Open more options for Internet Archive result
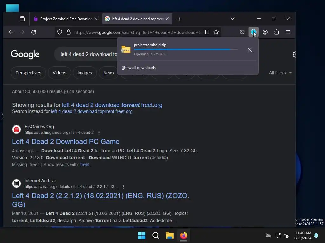This screenshot has height=243, width=325. 123,187
